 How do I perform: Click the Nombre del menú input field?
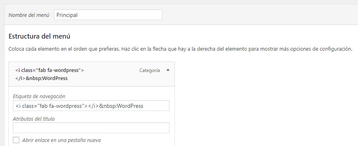point(108,15)
